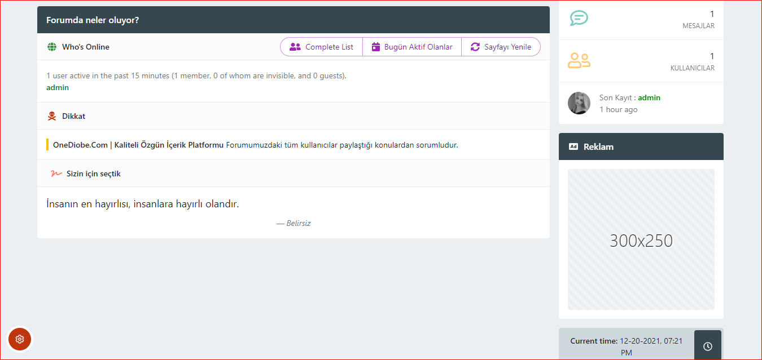
Task: Click the squiggle icon beside Sizin için seçtik
Action: (x=56, y=174)
